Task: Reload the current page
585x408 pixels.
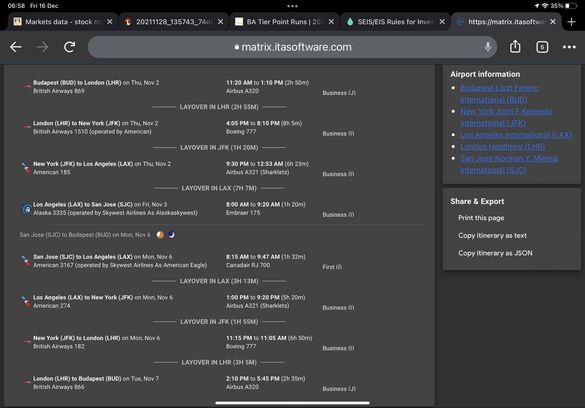Action: [x=70, y=47]
